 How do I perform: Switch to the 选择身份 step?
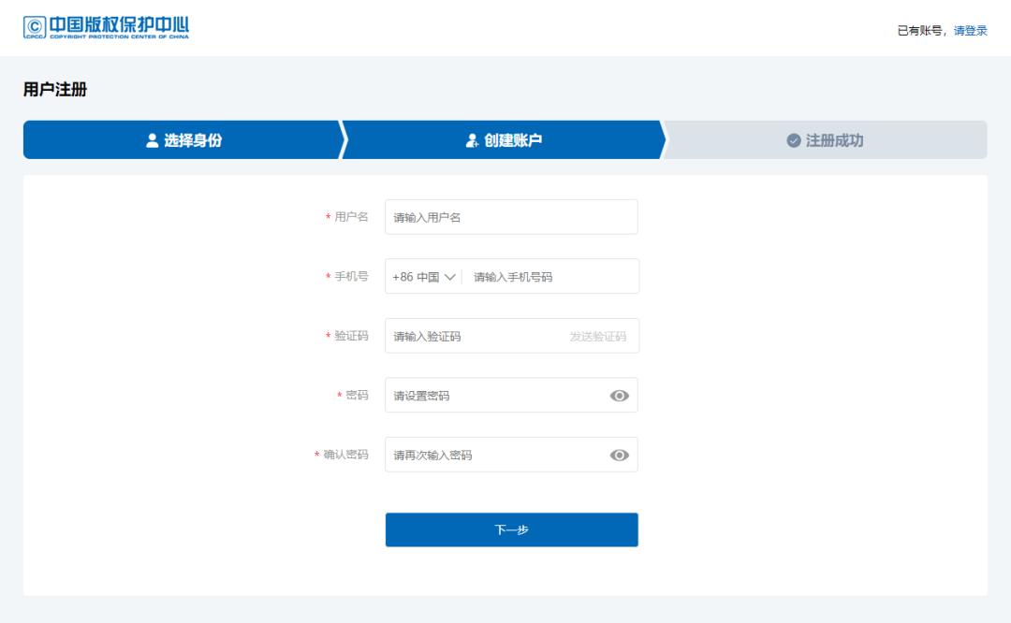pyautogui.click(x=183, y=139)
